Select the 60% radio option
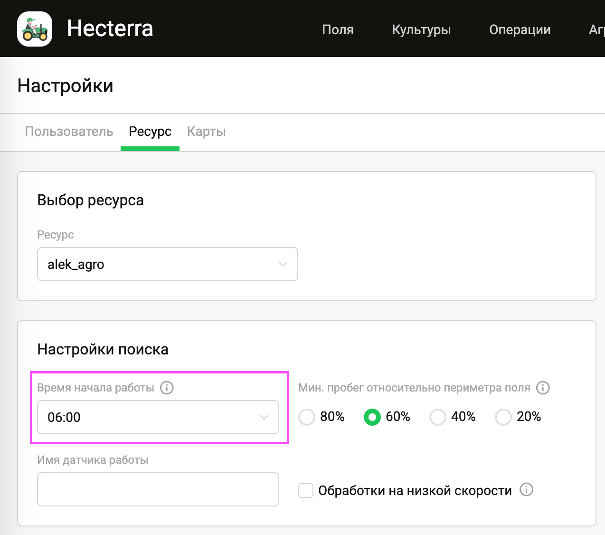605x535 pixels. (x=372, y=417)
